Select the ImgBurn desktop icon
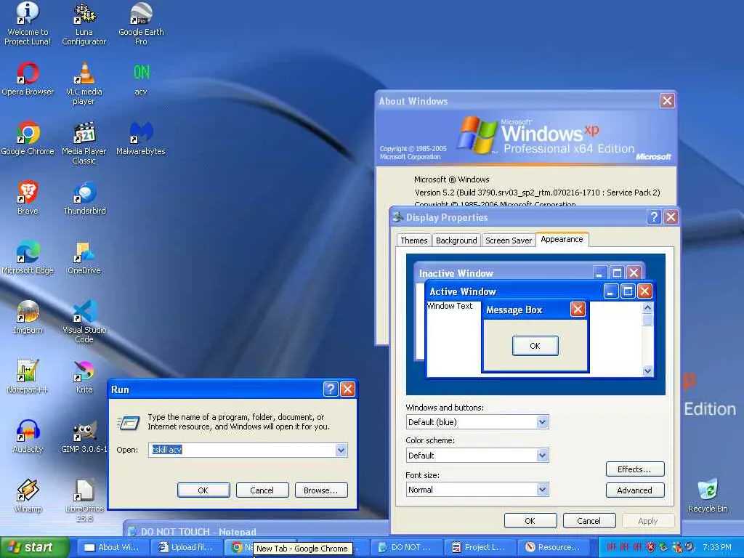The height and width of the screenshot is (558, 744). (x=28, y=317)
